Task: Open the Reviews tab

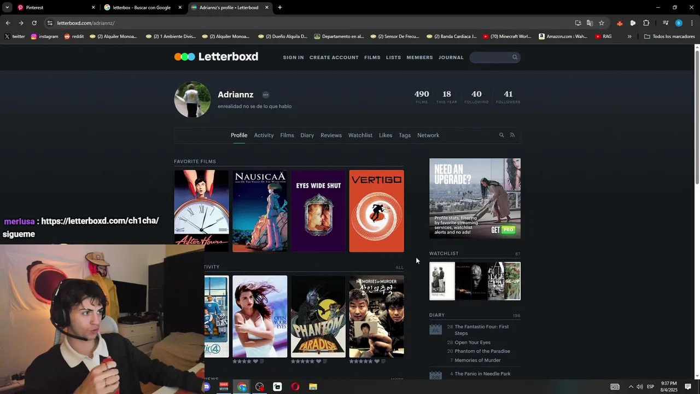Action: pos(331,135)
